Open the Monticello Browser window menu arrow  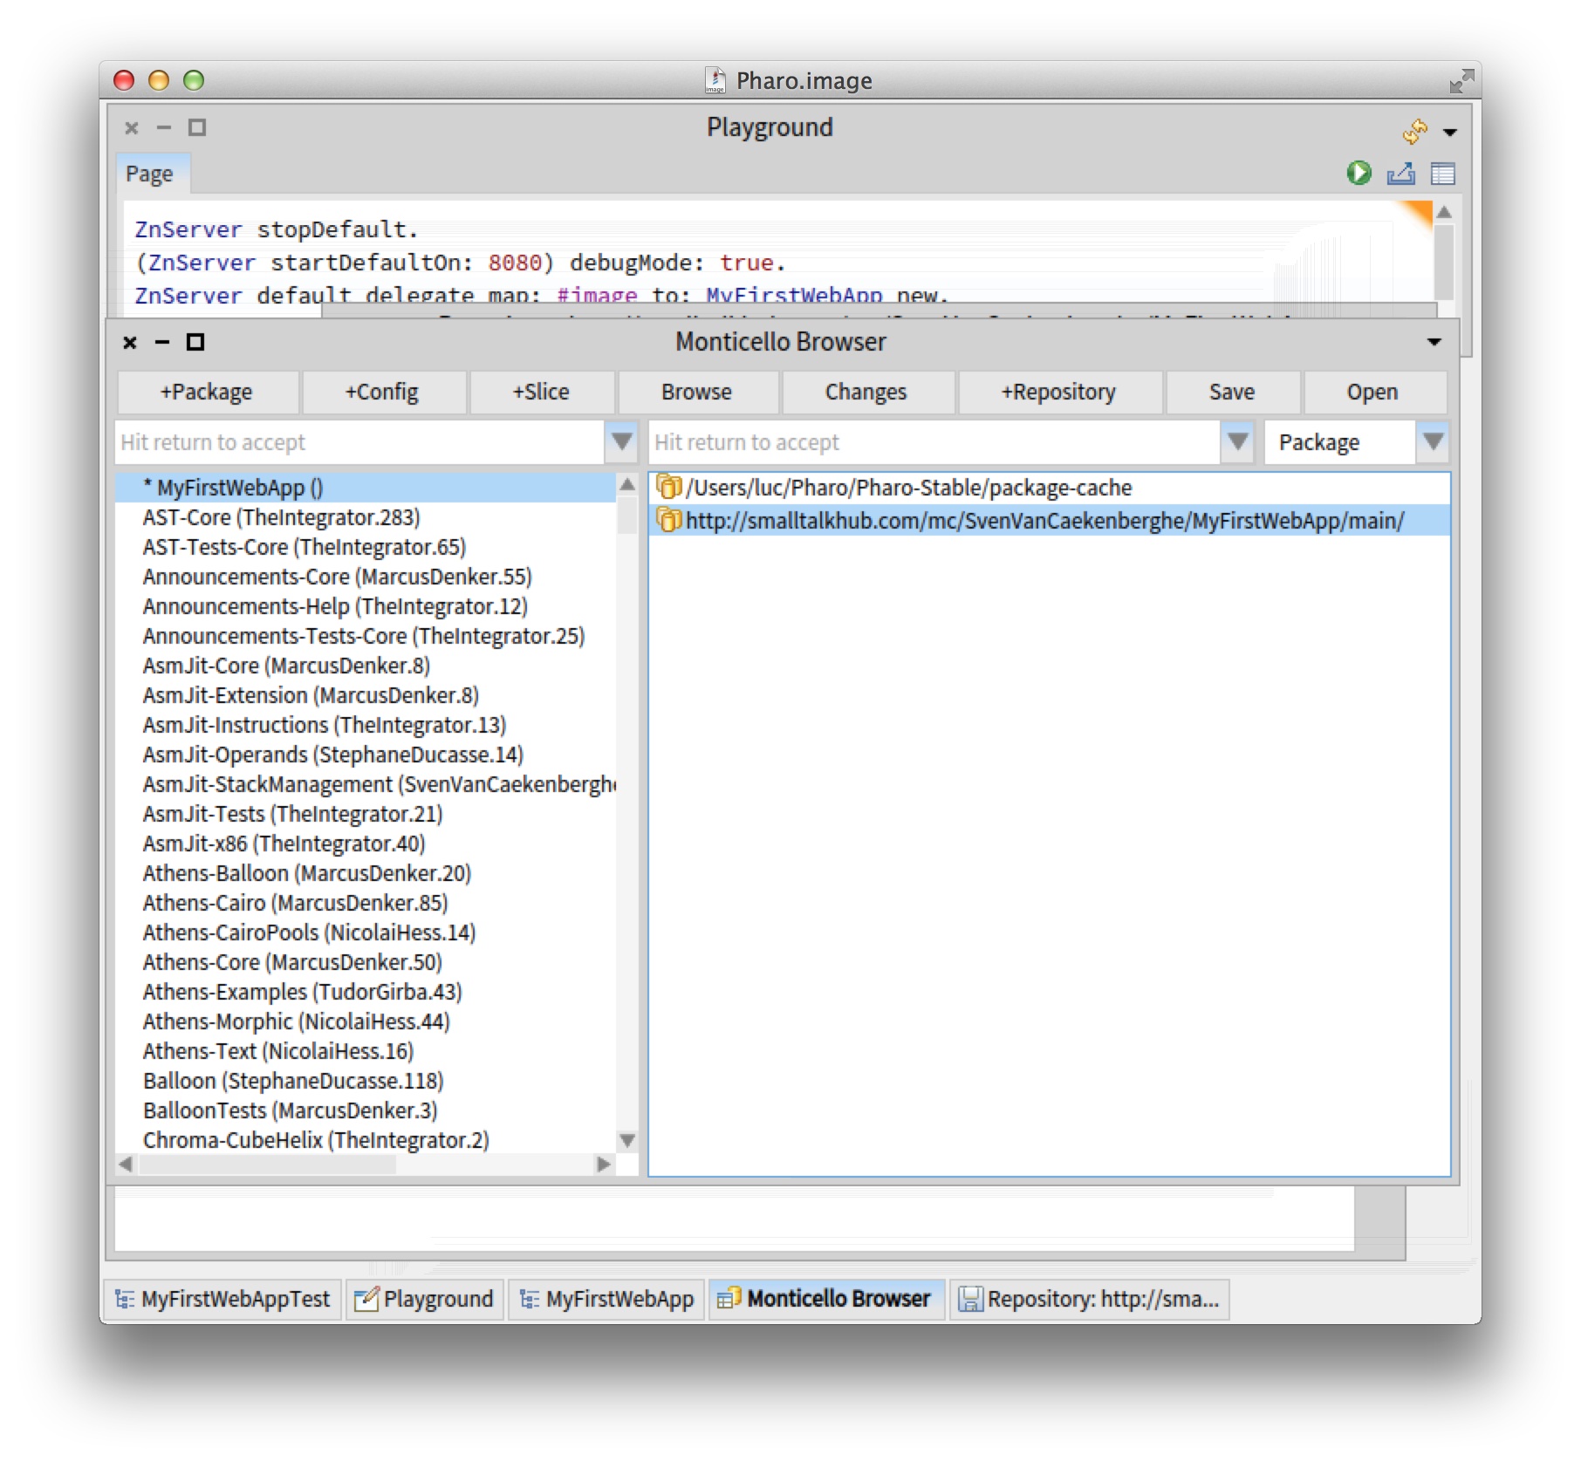(x=1434, y=342)
